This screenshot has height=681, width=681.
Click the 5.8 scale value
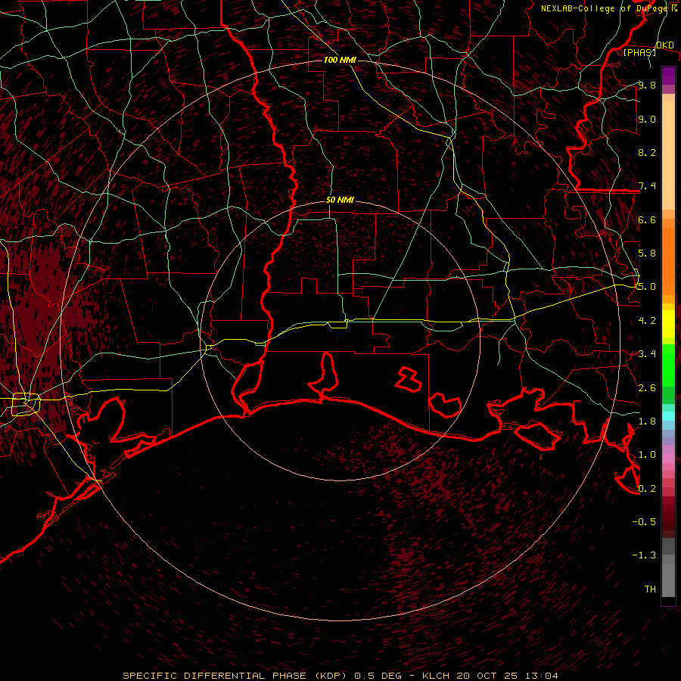[647, 253]
